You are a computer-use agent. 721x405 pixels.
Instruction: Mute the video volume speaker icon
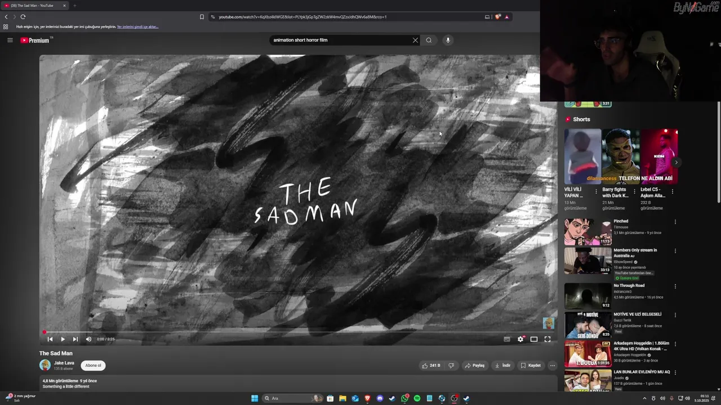88,339
